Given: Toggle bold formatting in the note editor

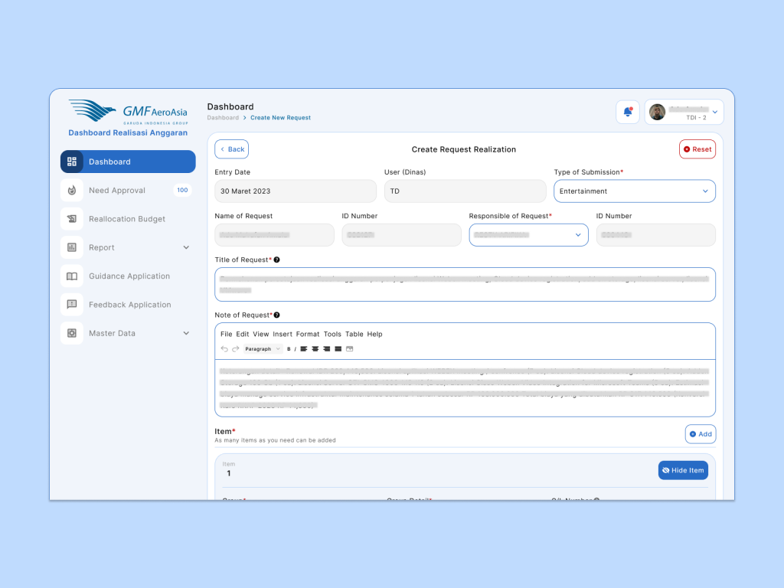Looking at the screenshot, I should pyautogui.click(x=289, y=349).
